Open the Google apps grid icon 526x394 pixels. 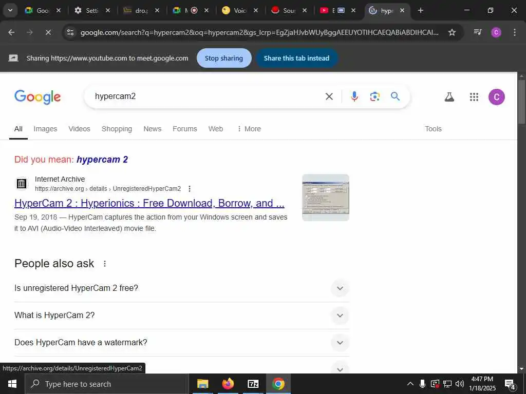474,97
